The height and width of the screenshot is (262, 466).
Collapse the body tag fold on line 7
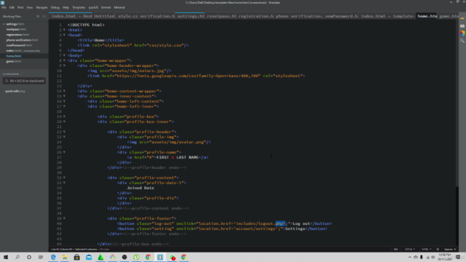click(64, 55)
